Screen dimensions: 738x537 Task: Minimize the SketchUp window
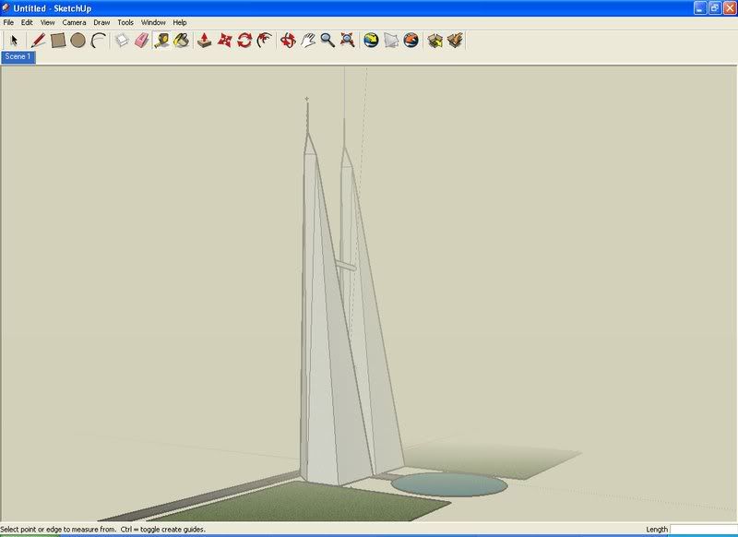700,8
